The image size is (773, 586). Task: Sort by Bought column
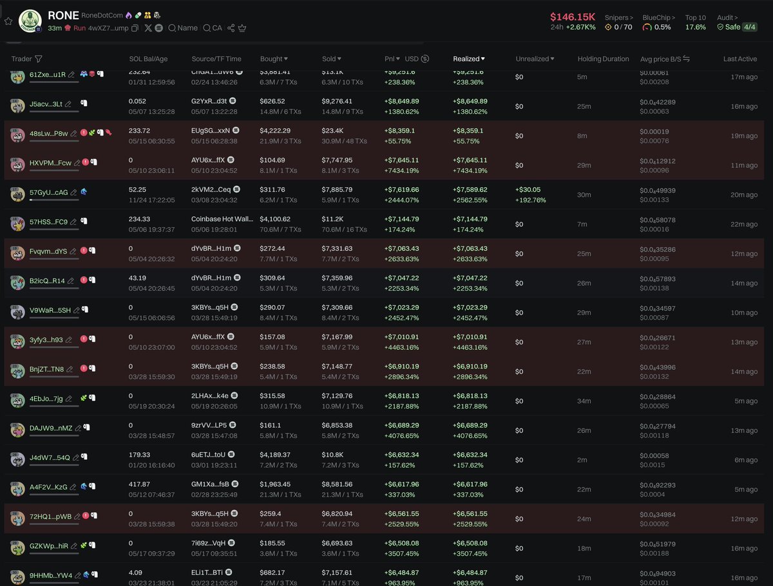tap(274, 59)
